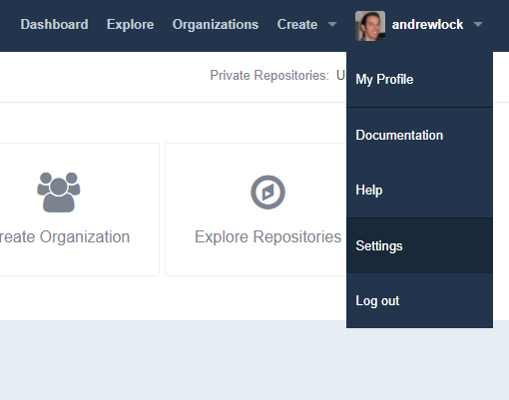Viewport: 509px width, 400px height.
Task: Go to the Explore page
Action: (130, 24)
